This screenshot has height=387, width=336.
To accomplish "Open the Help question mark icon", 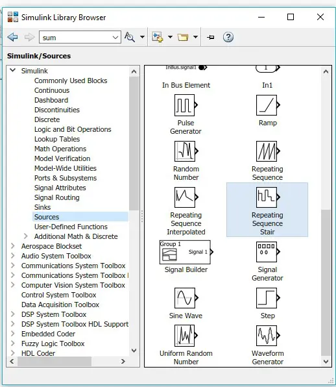I will 228,37.
